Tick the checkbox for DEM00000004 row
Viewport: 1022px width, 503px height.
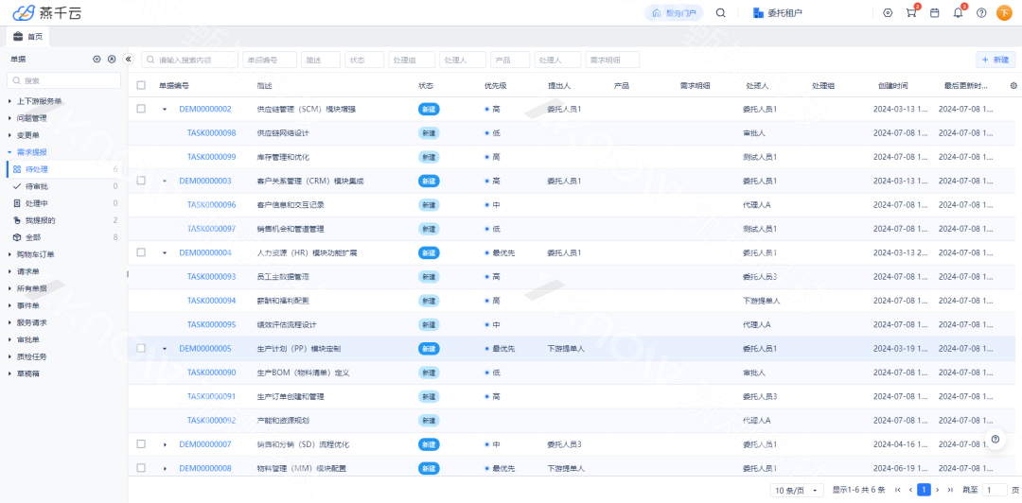[141, 252]
